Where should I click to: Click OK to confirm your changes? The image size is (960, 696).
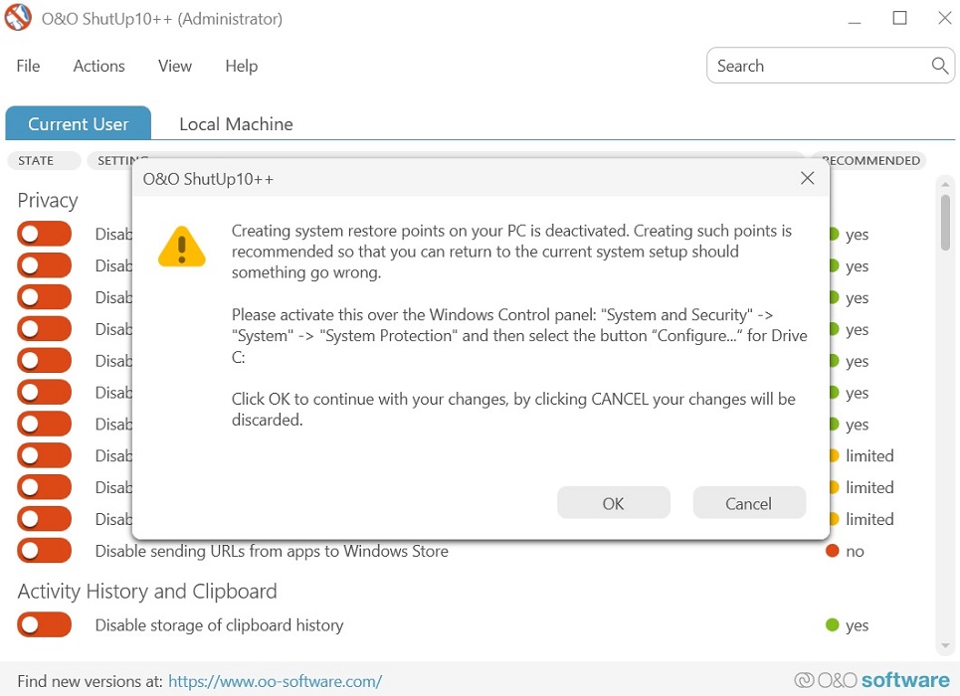click(x=613, y=503)
